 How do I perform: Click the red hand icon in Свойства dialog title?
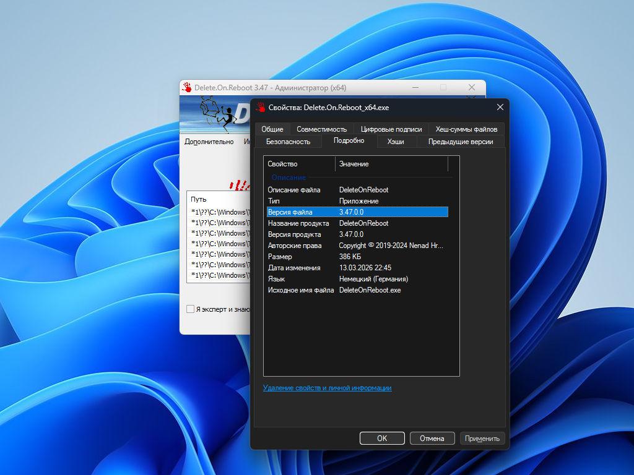(260, 108)
